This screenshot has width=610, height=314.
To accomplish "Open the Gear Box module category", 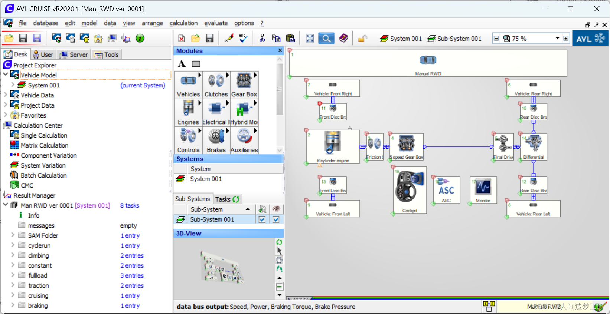I will pos(244,85).
